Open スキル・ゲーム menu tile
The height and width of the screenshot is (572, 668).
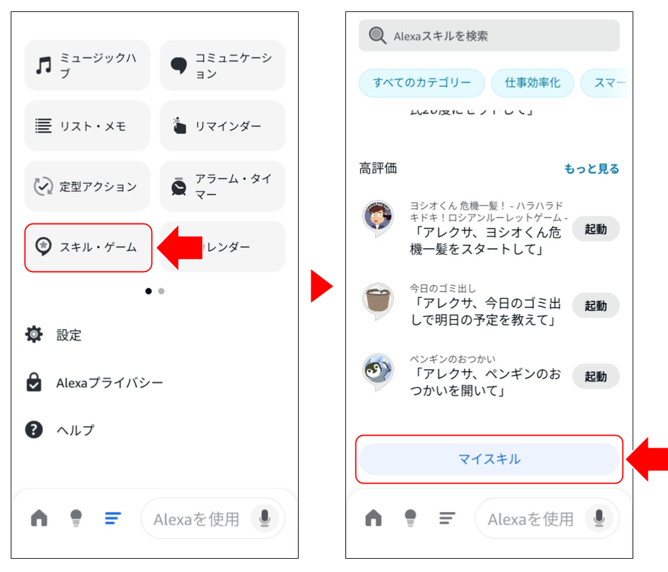tap(88, 247)
